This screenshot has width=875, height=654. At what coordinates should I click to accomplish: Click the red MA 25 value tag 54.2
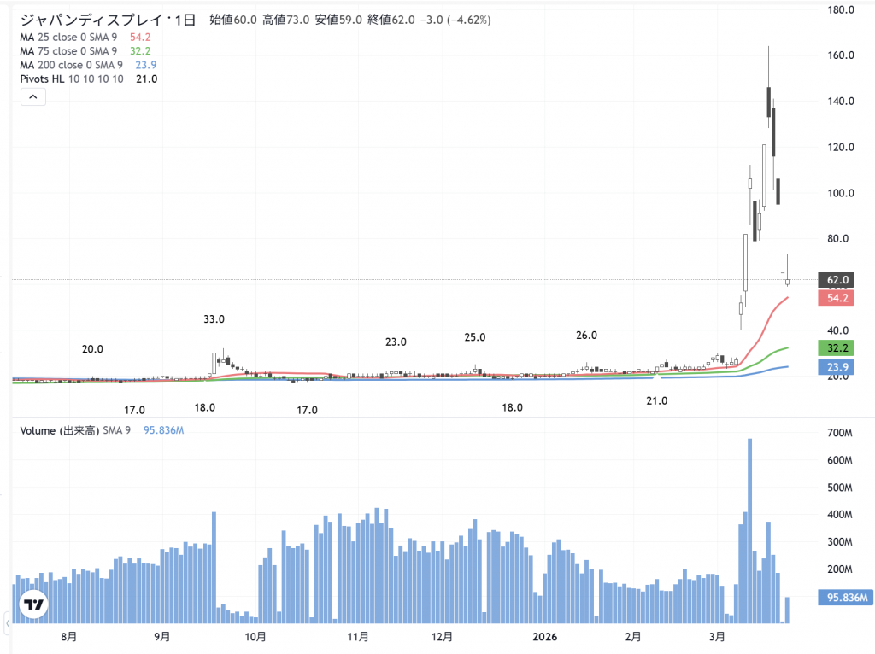click(837, 298)
